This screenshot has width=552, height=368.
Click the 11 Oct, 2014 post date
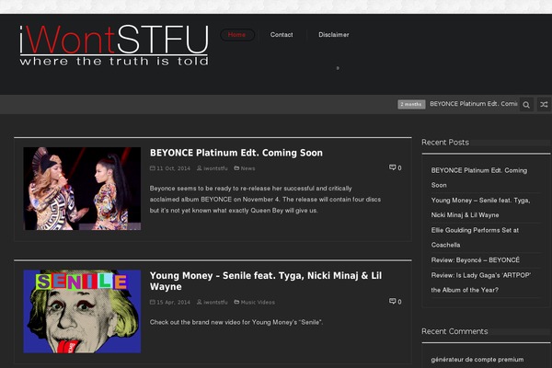coord(173,168)
